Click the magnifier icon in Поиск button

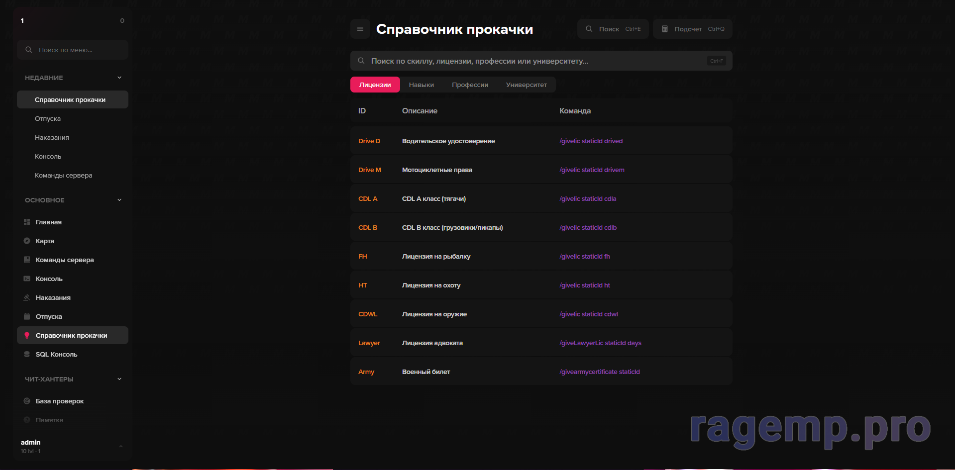(x=589, y=29)
